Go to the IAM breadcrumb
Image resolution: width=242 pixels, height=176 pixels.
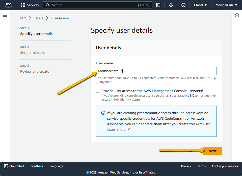point(23,18)
